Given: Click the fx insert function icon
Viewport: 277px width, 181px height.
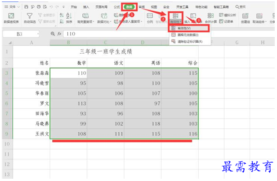Looking at the screenshot, I should point(59,34).
